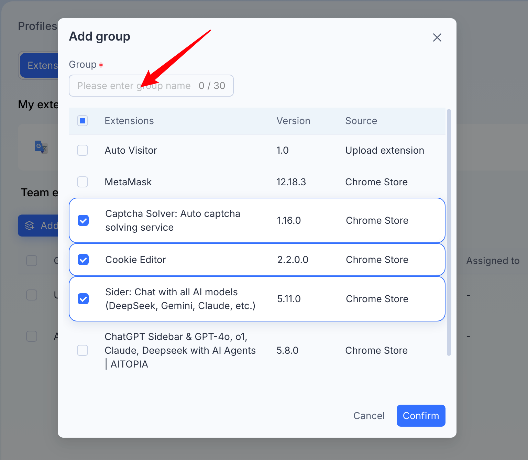Toggle third row checkbox in background table
This screenshot has width=528, height=460.
(x=32, y=336)
